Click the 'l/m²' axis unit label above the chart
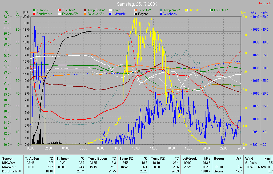The height and width of the screenshot is (174, 273). 25,12
